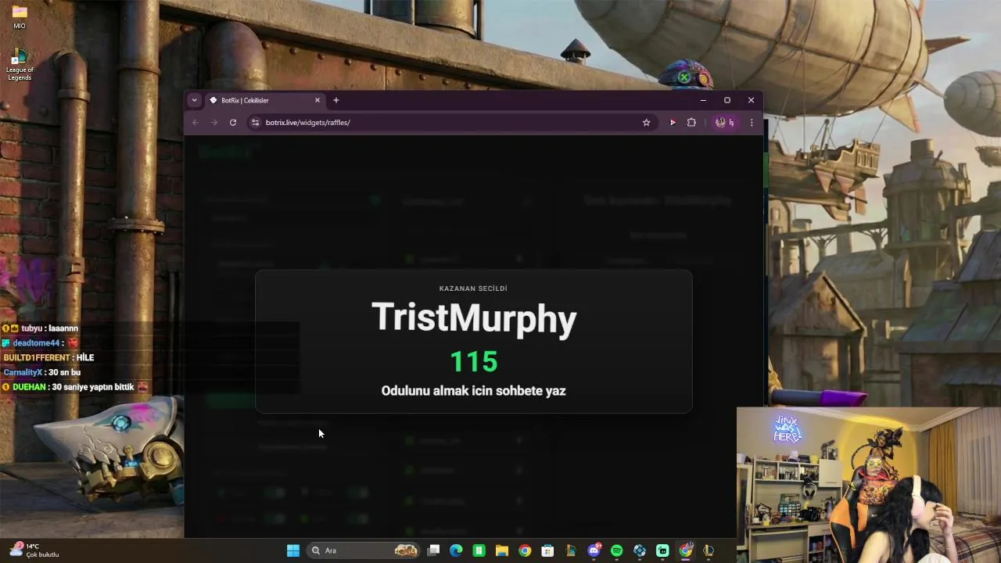Image resolution: width=1001 pixels, height=563 pixels.
Task: Open the red media control extension icon
Action: (x=673, y=122)
